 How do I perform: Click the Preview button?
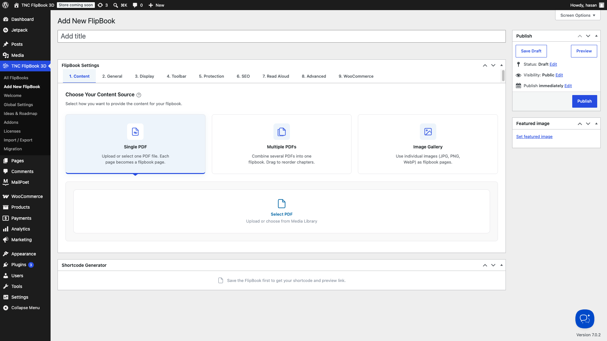(x=584, y=51)
